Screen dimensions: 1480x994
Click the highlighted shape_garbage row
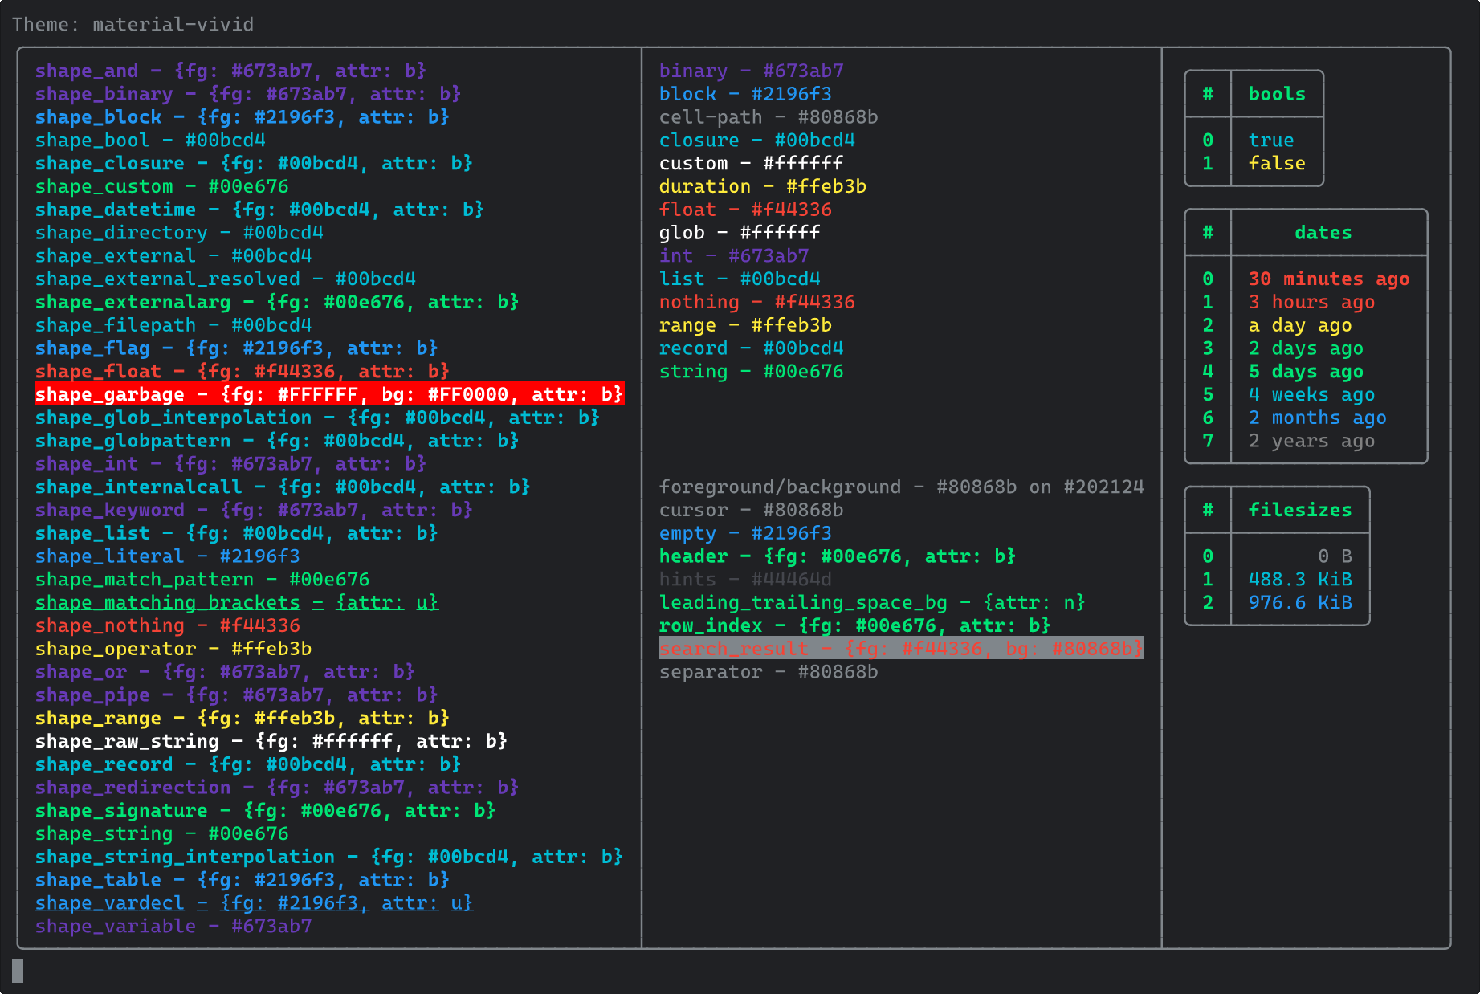(329, 394)
